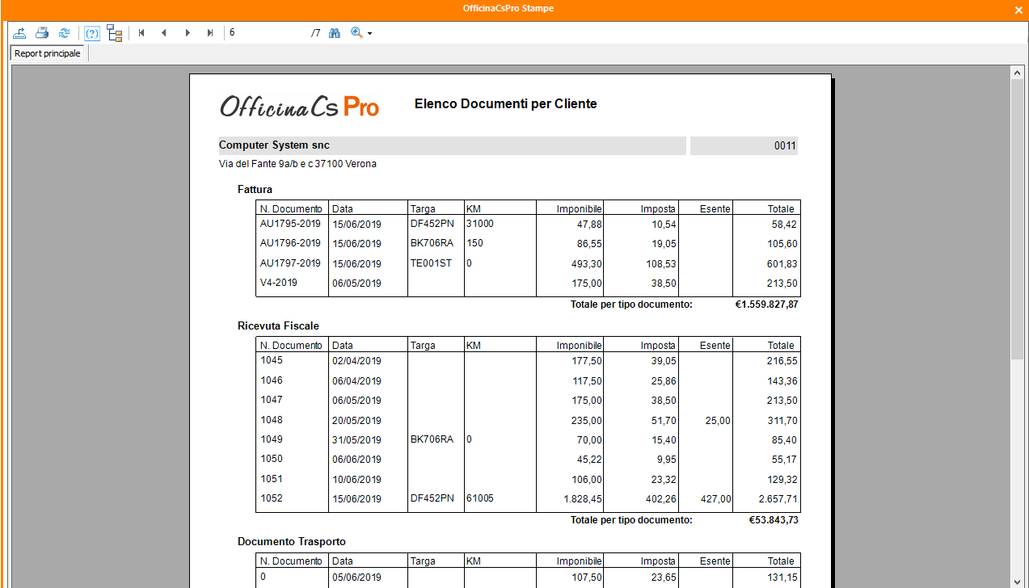Click the date 05/06/2019 in Documento Trasporto
This screenshot has width=1029, height=588.
[356, 577]
